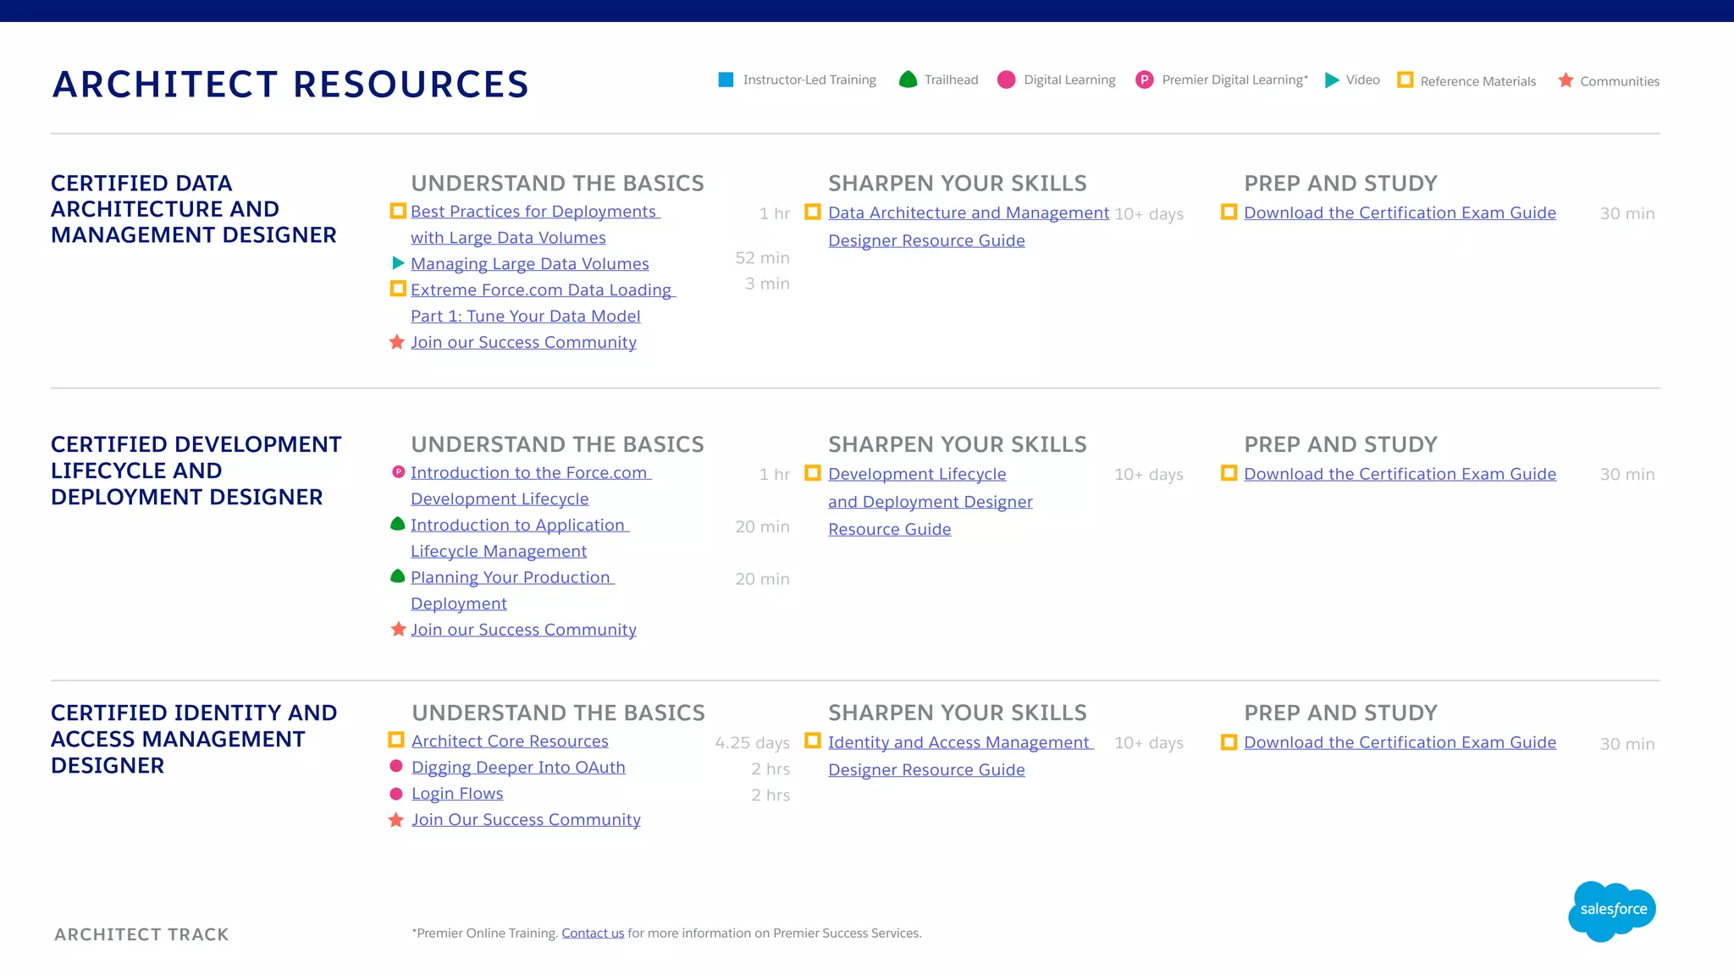Click the 4.25 days duration text
This screenshot has width=1734, height=975.
coord(752,743)
